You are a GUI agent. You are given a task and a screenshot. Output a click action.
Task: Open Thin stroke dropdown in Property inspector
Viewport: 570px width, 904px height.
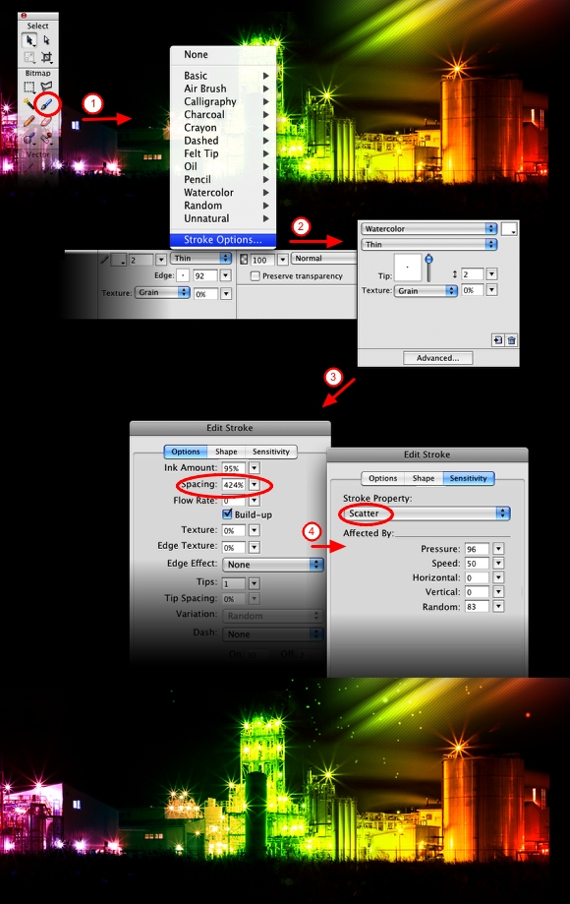[x=200, y=259]
